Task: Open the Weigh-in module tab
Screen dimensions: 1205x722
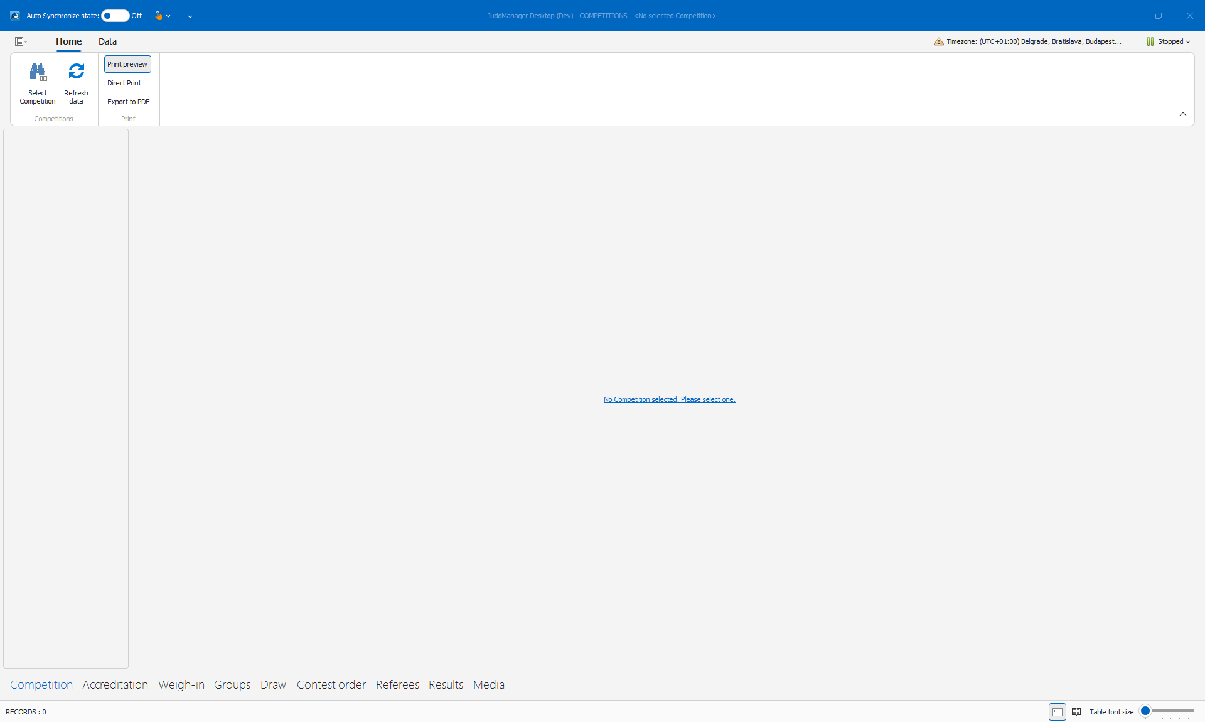Action: tap(181, 685)
